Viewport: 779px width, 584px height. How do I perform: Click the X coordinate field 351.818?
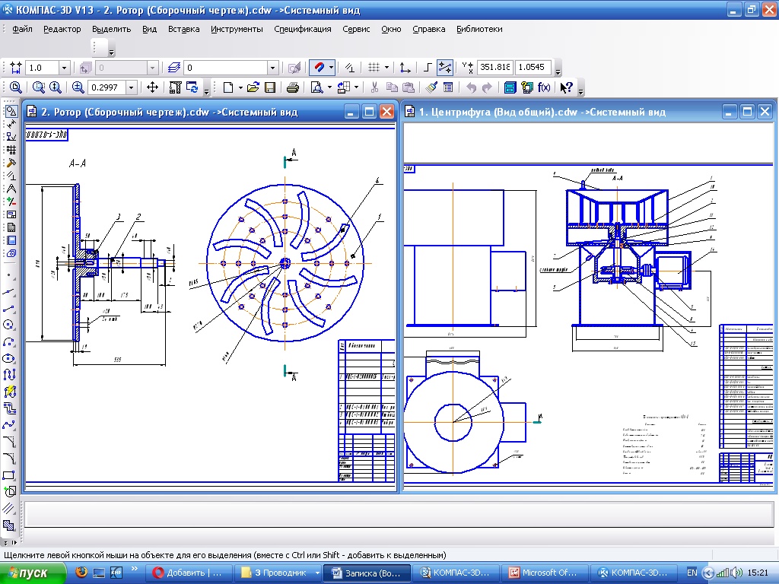click(494, 67)
